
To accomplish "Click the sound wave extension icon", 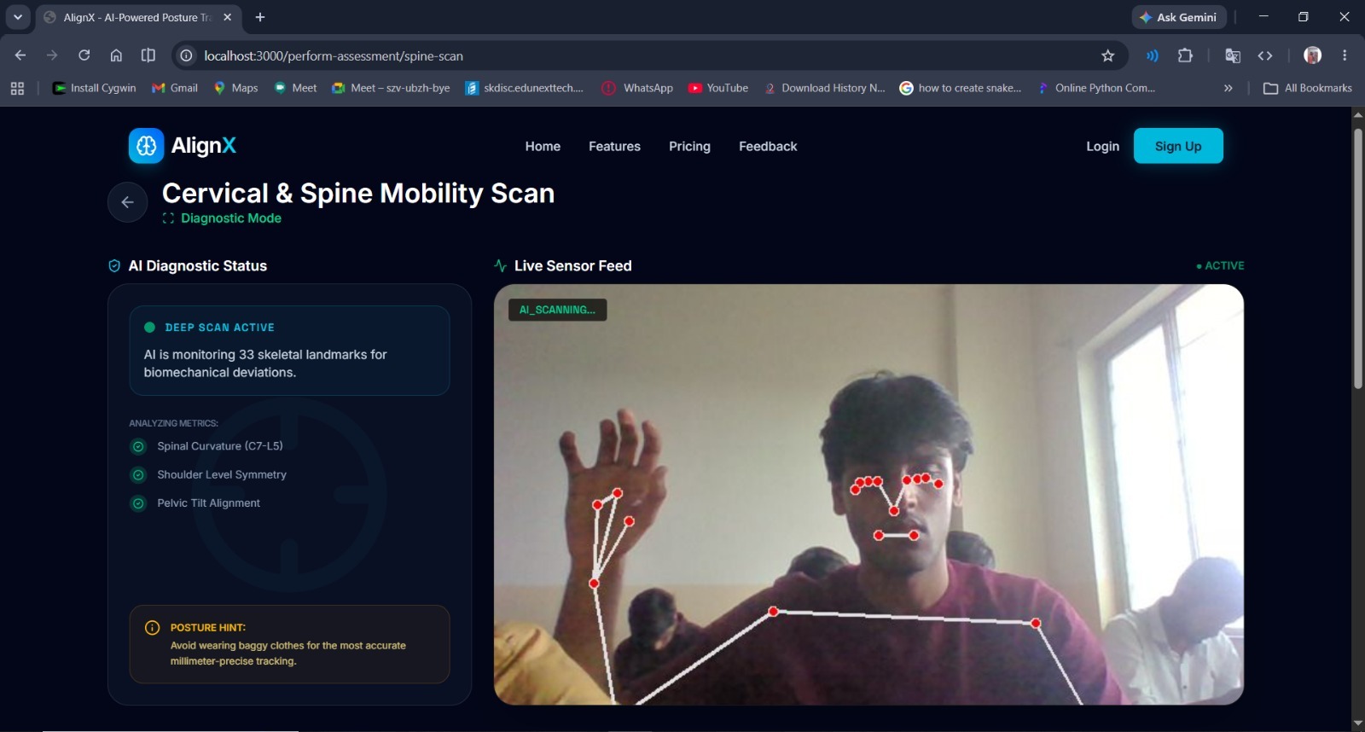I will [1153, 55].
